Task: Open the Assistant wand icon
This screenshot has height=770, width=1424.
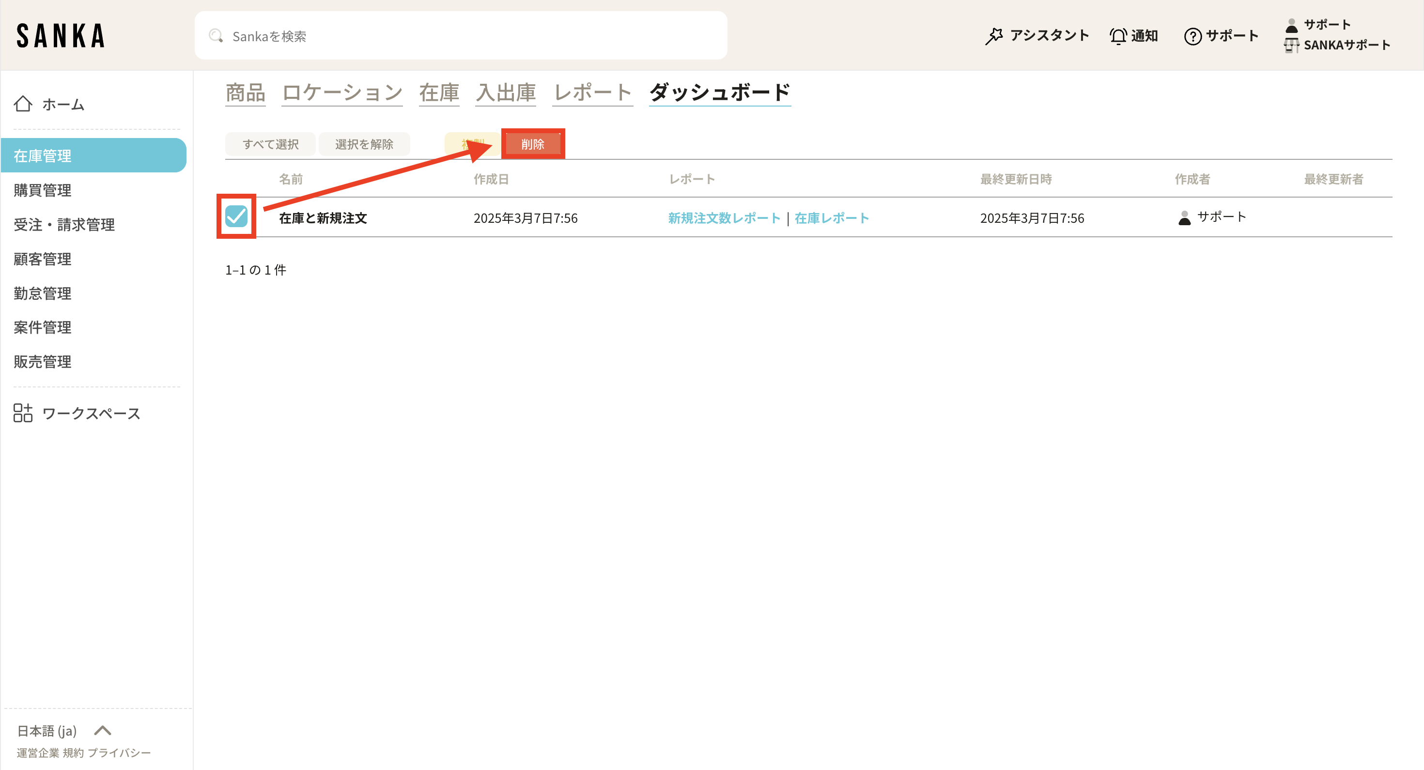Action: click(x=994, y=36)
